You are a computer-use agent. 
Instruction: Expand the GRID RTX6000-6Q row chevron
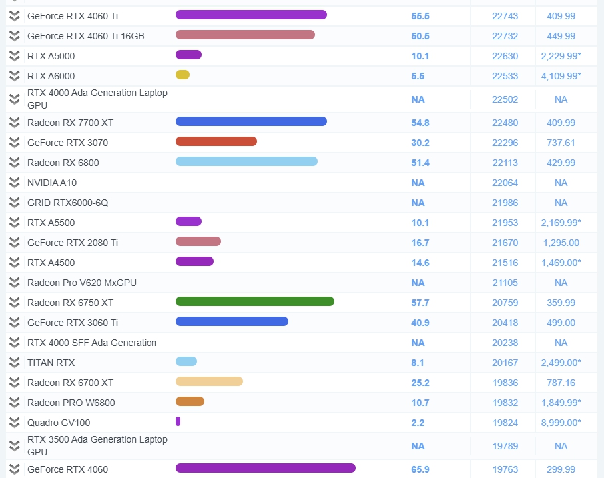click(14, 203)
